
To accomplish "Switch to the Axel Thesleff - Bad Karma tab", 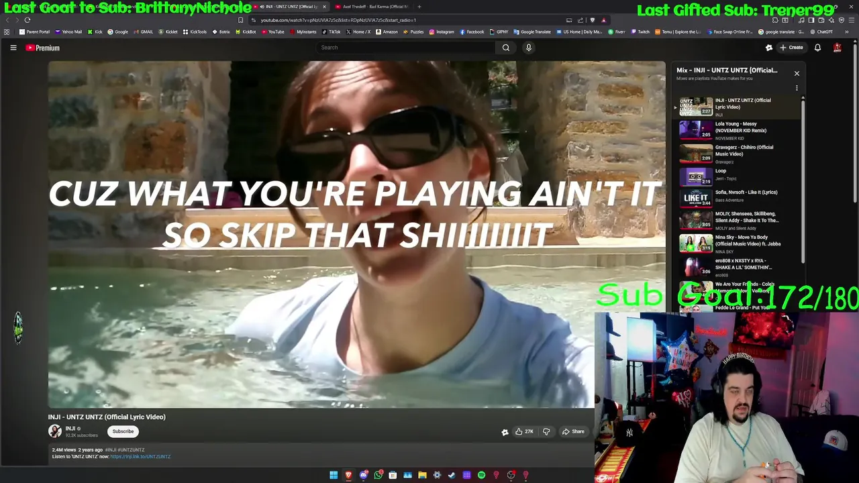I will tap(374, 7).
